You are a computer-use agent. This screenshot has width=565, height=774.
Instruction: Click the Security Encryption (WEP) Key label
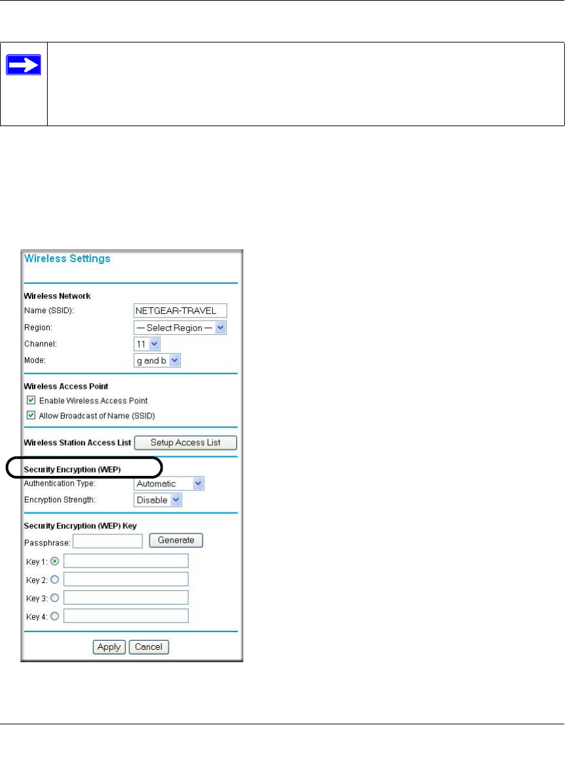point(80,526)
